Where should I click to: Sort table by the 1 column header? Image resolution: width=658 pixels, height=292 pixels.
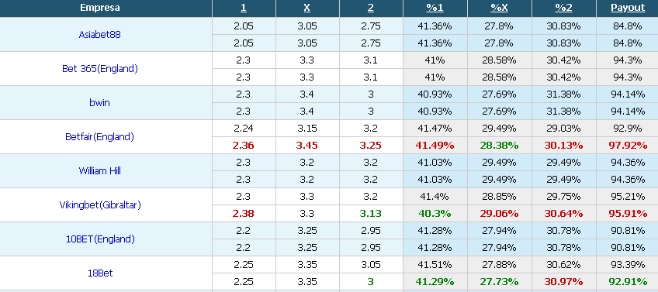point(244,8)
